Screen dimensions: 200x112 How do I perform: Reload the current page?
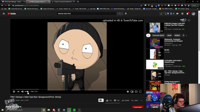click(9, 6)
